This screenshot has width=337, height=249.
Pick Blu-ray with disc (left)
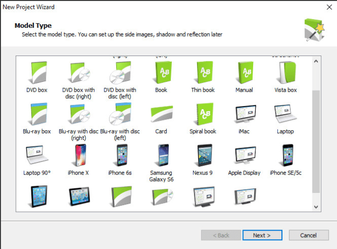(120, 122)
